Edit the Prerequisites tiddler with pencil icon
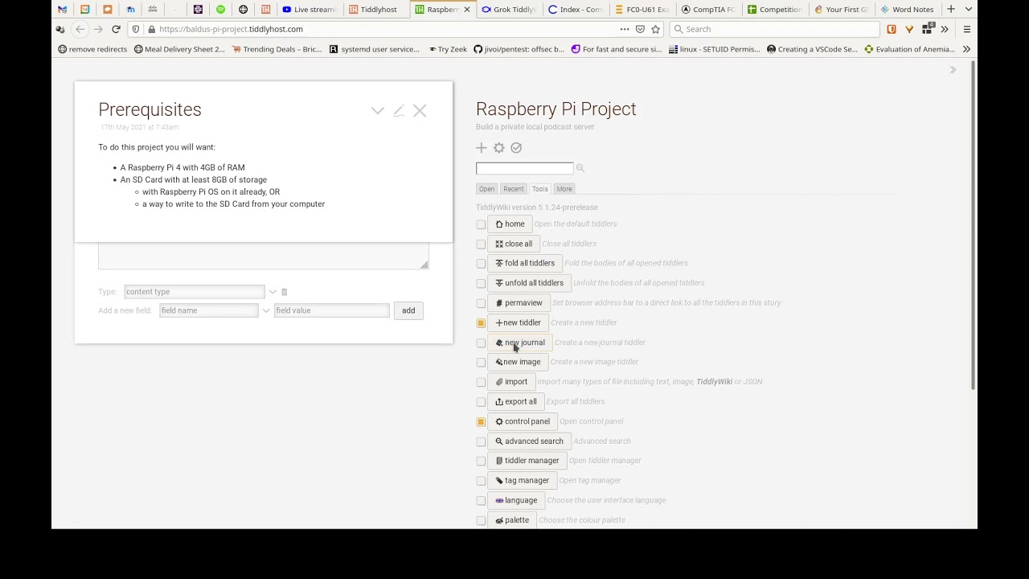The image size is (1029, 579). click(399, 111)
